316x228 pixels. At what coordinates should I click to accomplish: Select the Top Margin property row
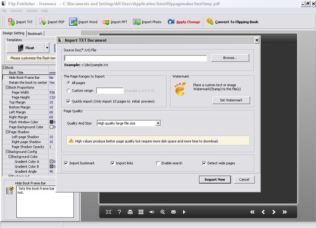(x=29, y=102)
